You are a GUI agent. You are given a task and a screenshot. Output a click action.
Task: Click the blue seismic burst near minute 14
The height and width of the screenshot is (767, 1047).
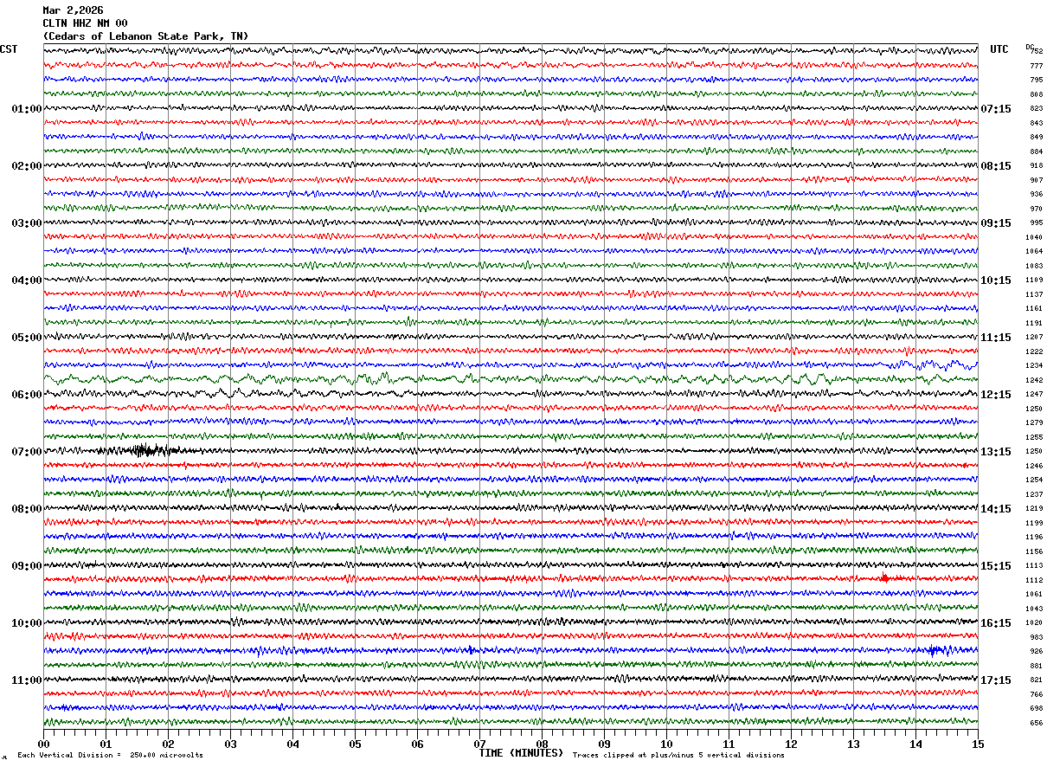coord(938,649)
